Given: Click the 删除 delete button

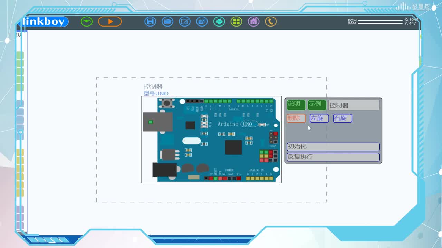Looking at the screenshot, I should pos(296,118).
